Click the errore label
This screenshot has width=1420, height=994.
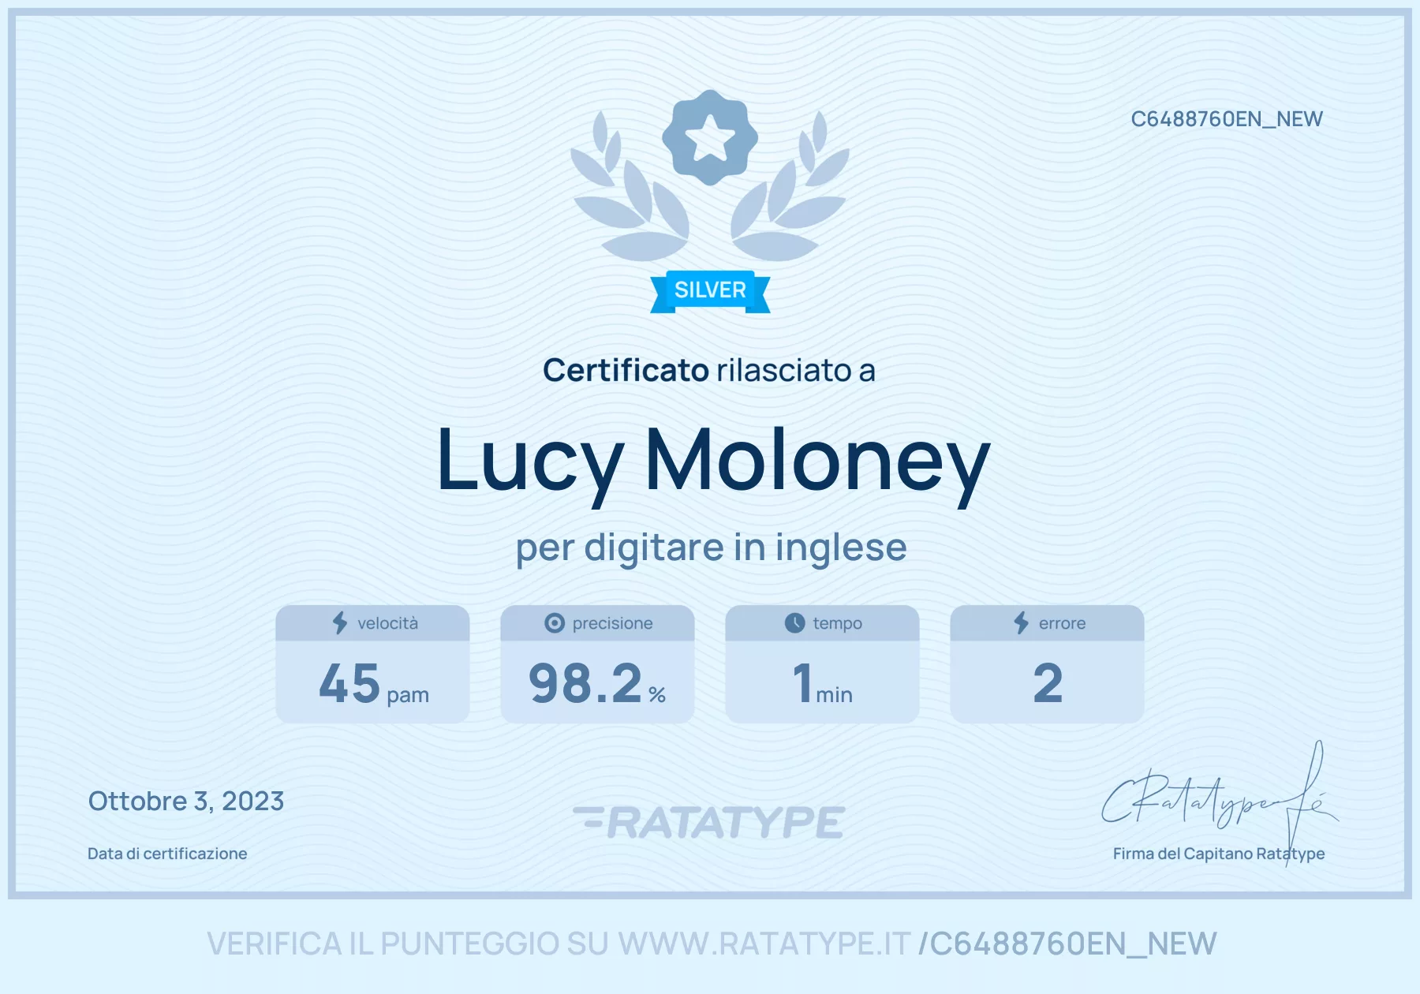coord(1063,623)
